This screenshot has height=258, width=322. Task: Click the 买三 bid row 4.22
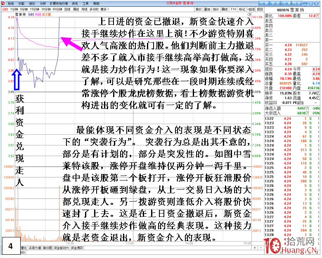coord(292,54)
